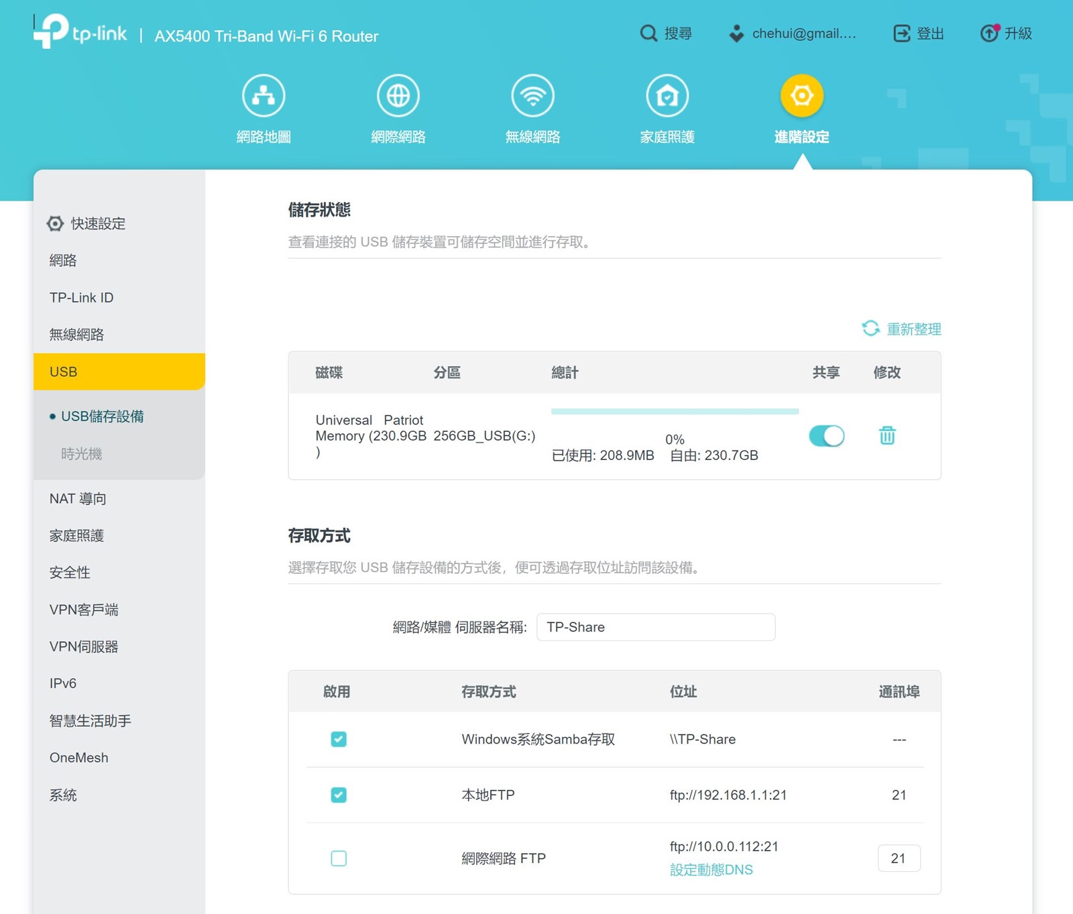
Task: Expand the NAT 導向 sidebar section
Action: 78,498
